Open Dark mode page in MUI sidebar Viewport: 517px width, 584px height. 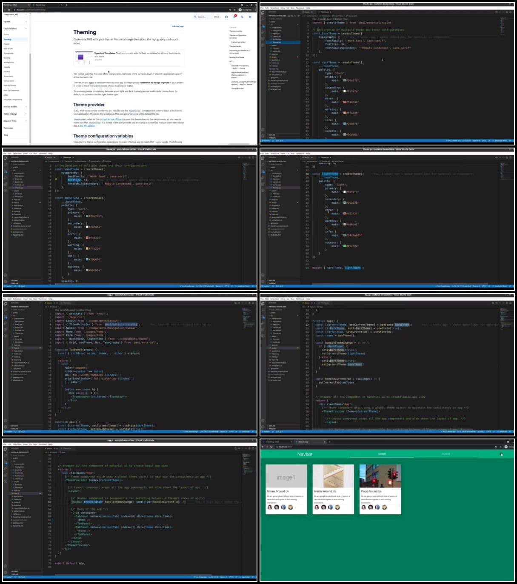click(x=8, y=48)
